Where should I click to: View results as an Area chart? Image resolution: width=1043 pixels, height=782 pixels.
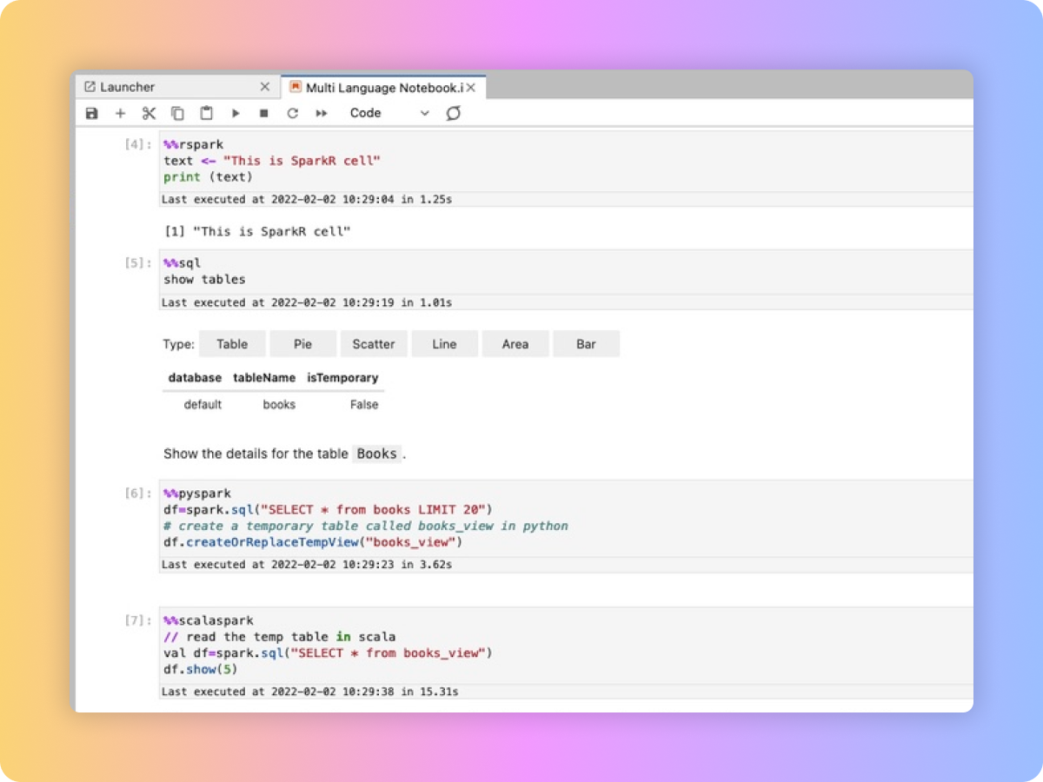515,343
